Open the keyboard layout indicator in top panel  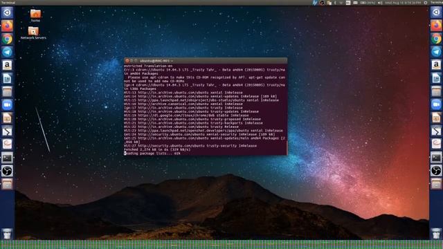[348, 3]
